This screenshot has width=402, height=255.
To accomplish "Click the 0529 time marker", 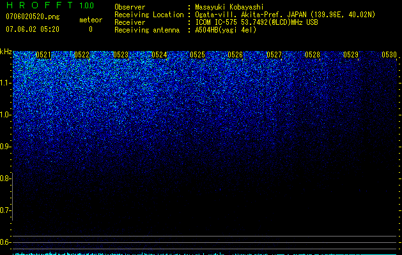I will (351, 55).
